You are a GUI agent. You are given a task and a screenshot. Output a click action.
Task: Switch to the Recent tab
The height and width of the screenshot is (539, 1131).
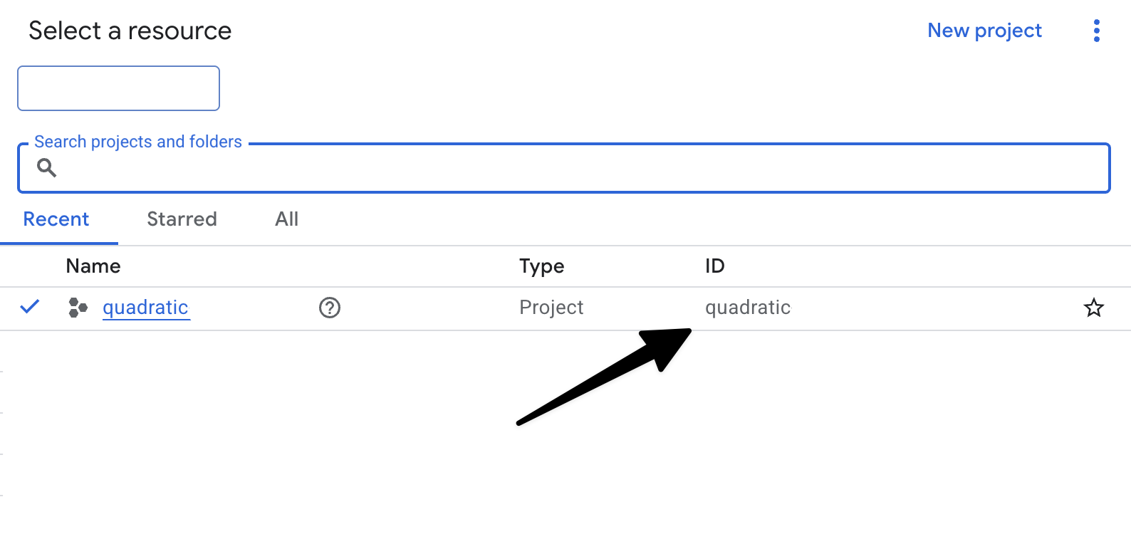[x=56, y=219]
